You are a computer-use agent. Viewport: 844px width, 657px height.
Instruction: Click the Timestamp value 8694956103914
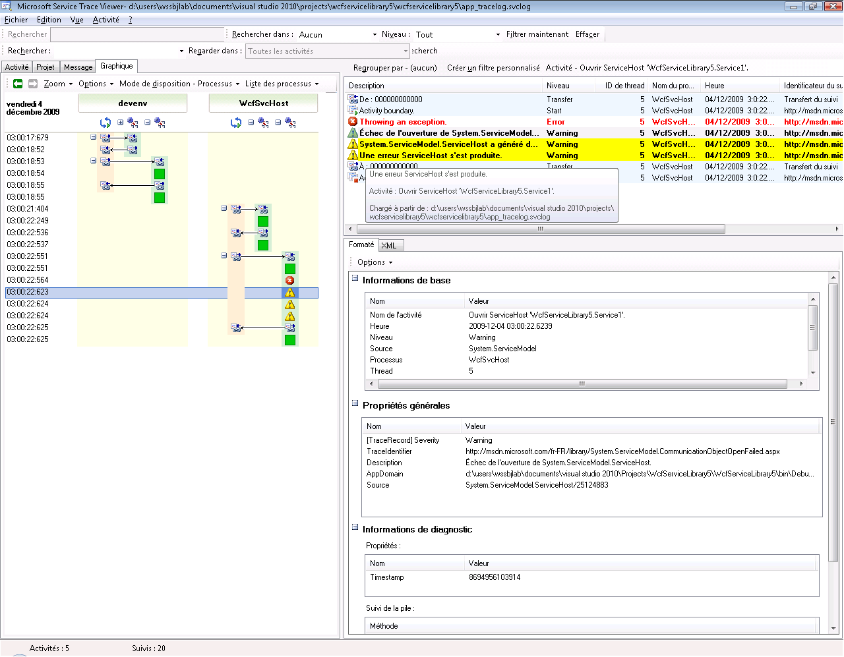pos(495,577)
